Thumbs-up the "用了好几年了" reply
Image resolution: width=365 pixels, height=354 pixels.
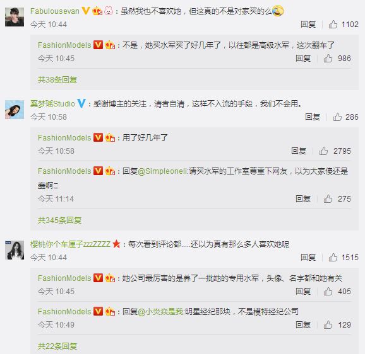pyautogui.click(x=323, y=151)
